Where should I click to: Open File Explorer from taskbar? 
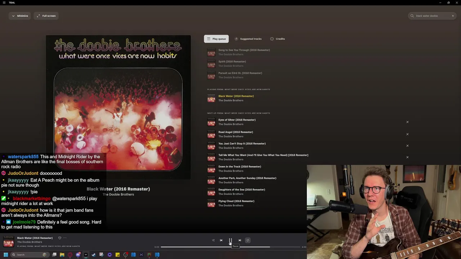coord(62,255)
